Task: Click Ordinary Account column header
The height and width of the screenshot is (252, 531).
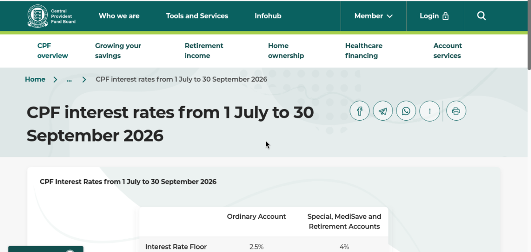Action: pyautogui.click(x=257, y=217)
